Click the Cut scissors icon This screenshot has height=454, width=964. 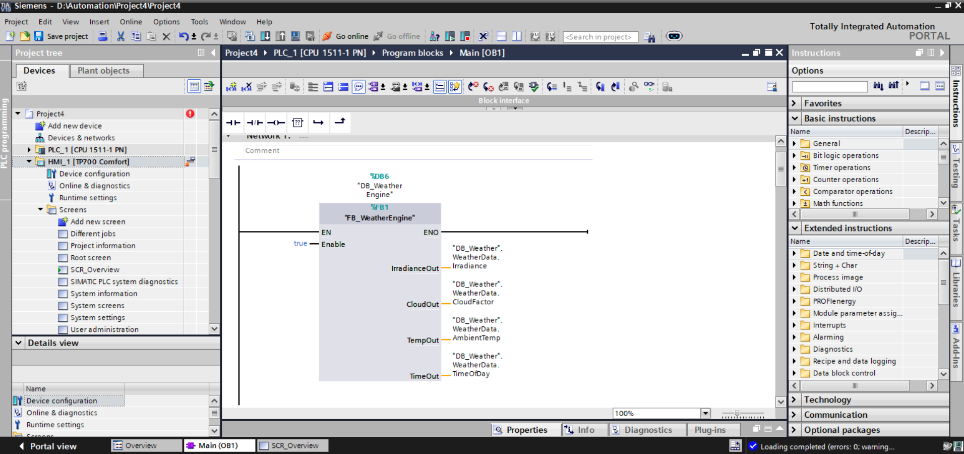pyautogui.click(x=120, y=36)
